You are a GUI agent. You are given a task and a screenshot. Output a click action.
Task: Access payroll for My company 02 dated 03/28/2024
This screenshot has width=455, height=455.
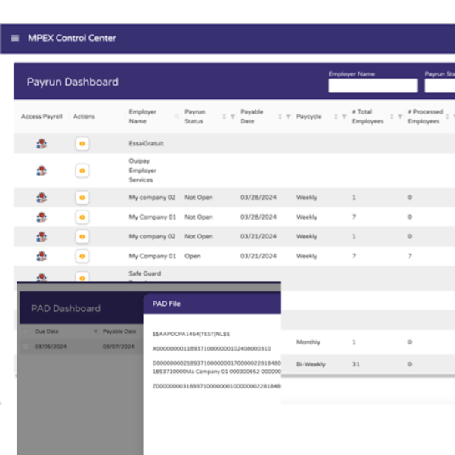42,198
